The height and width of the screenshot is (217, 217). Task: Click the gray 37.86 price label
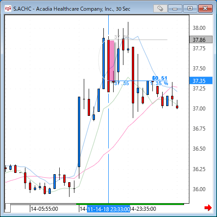201,40
